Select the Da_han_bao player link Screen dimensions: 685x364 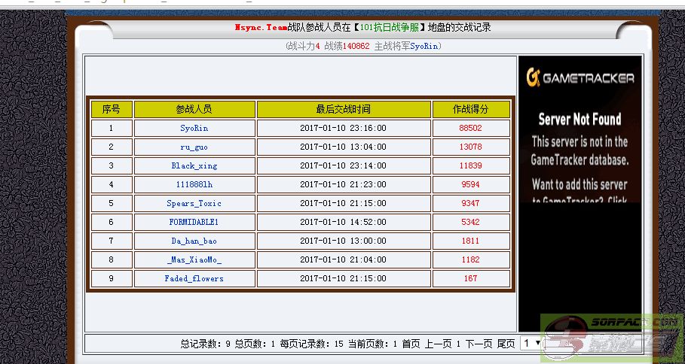pos(194,241)
